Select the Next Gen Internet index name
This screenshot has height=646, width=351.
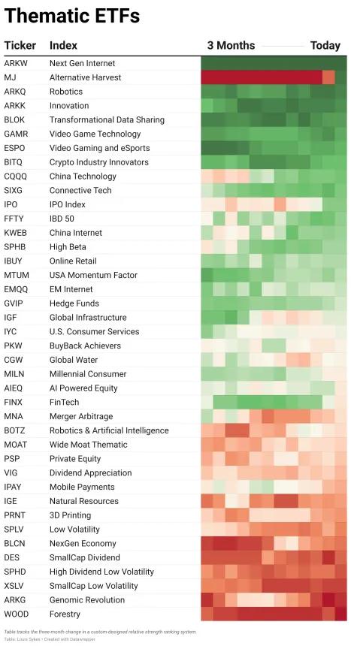tap(82, 63)
